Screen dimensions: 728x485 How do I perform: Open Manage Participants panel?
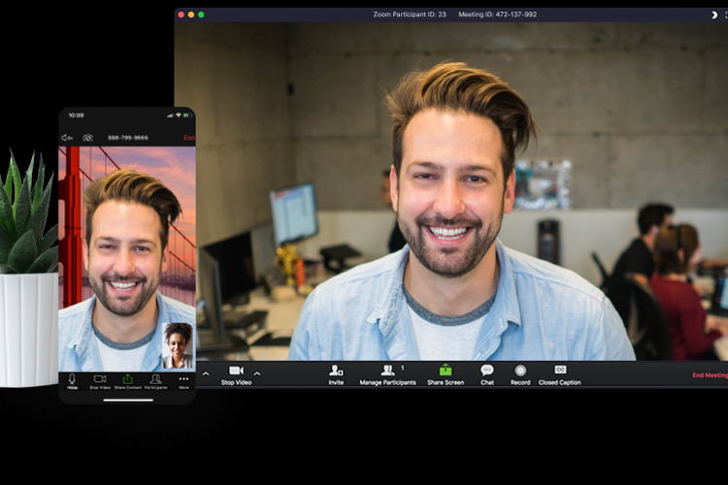[387, 375]
